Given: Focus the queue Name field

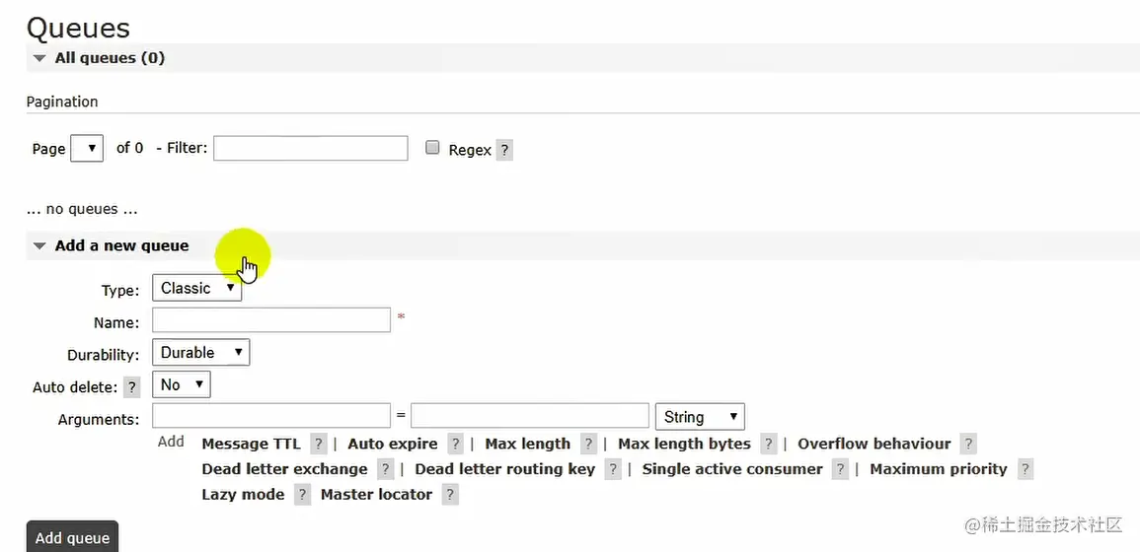Looking at the screenshot, I should point(271,319).
